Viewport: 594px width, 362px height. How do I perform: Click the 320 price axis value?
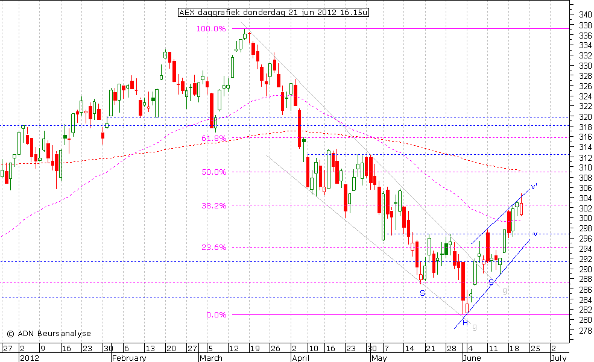586,117
